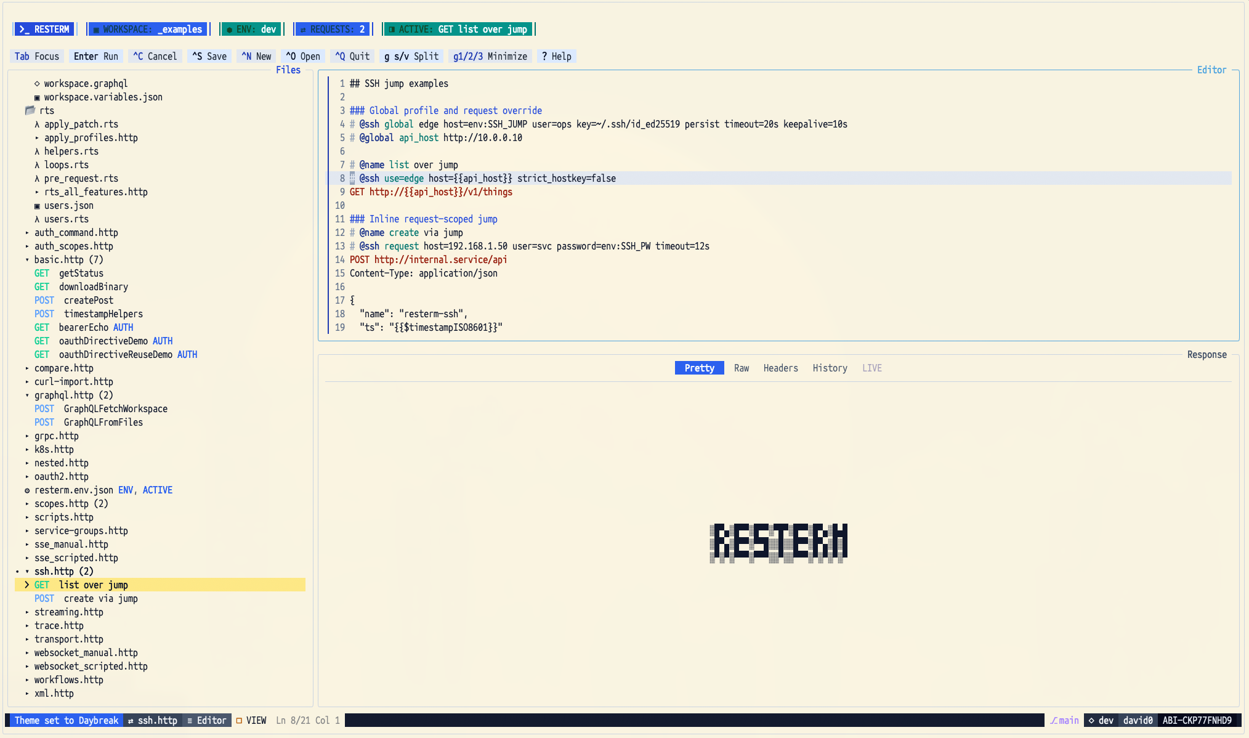Expand auth_command.http in file tree
Screen dimensions: 1249x738
[x=27, y=232]
